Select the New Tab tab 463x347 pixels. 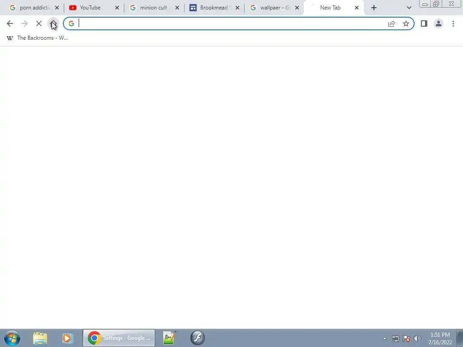(x=330, y=8)
